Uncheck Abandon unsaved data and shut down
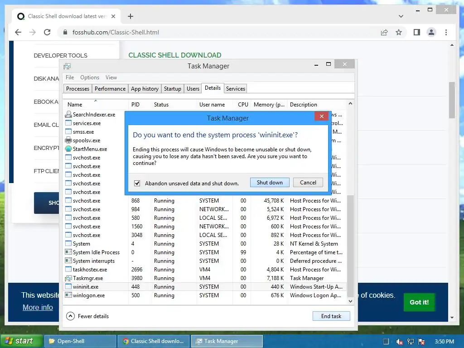The width and height of the screenshot is (464, 348). point(137,183)
